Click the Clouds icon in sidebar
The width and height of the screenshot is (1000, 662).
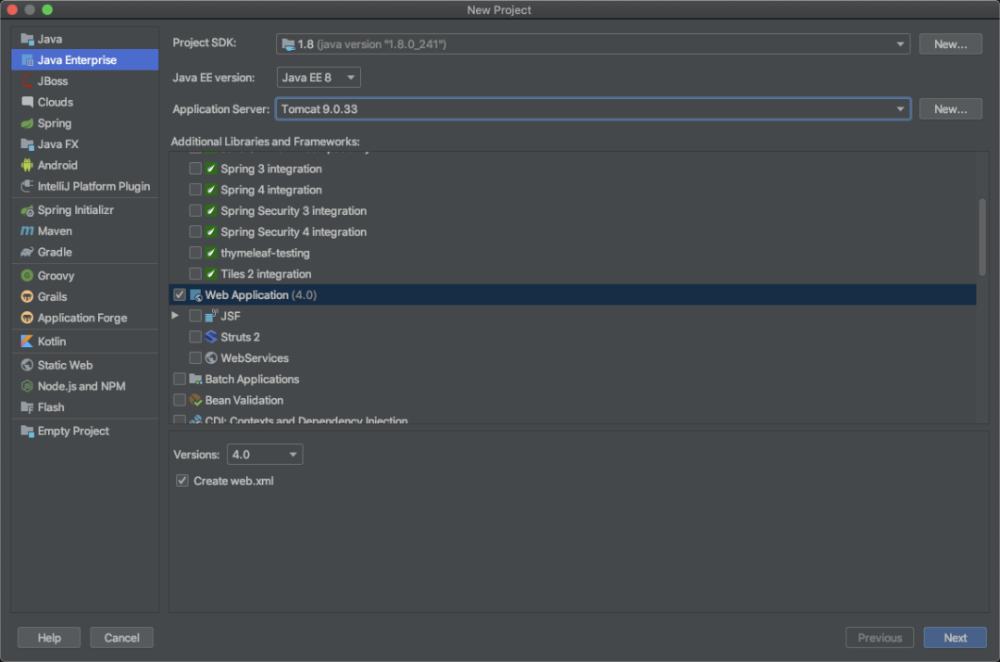[x=27, y=102]
